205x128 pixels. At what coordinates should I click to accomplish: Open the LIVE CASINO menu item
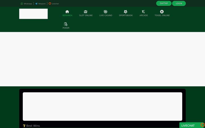[x=106, y=13]
